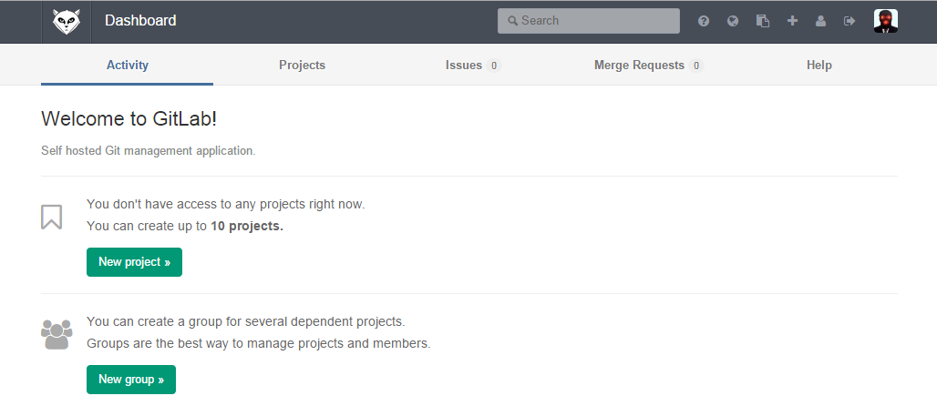Click 'Self hosted Git management application.' text

[x=149, y=151]
